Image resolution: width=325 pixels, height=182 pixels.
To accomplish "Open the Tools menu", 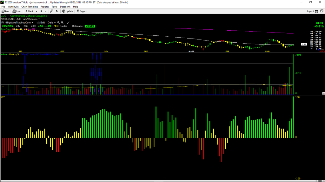I will click(54, 7).
